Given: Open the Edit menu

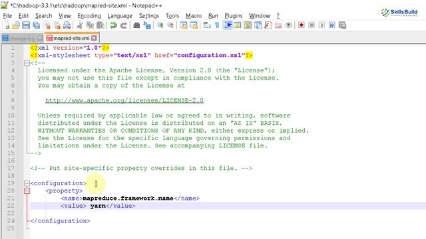Looking at the screenshot, I should pyautogui.click(x=24, y=16).
